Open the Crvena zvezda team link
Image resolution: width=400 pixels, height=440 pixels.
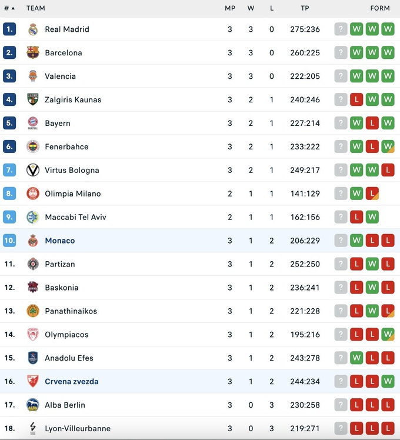[71, 382]
